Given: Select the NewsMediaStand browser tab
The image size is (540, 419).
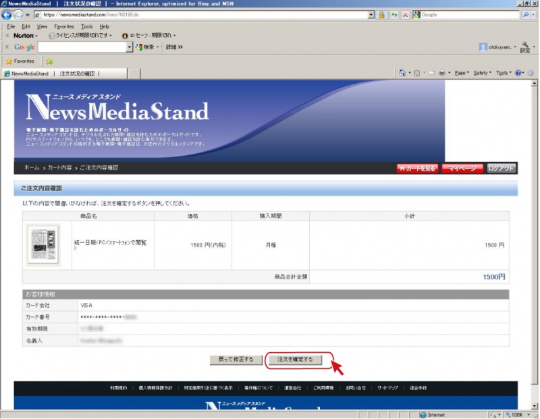Looking at the screenshot, I should pyautogui.click(x=65, y=74).
